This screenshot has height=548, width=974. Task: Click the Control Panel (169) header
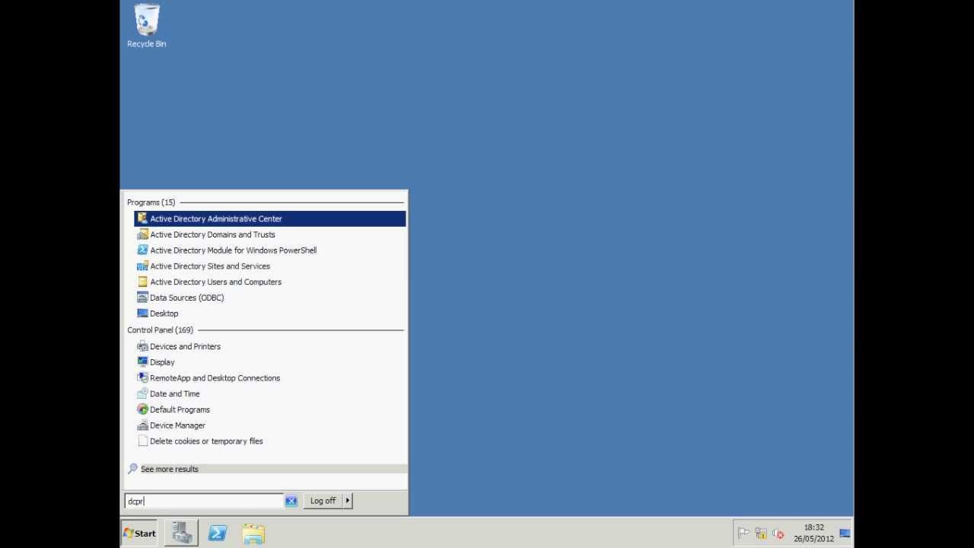click(x=160, y=330)
